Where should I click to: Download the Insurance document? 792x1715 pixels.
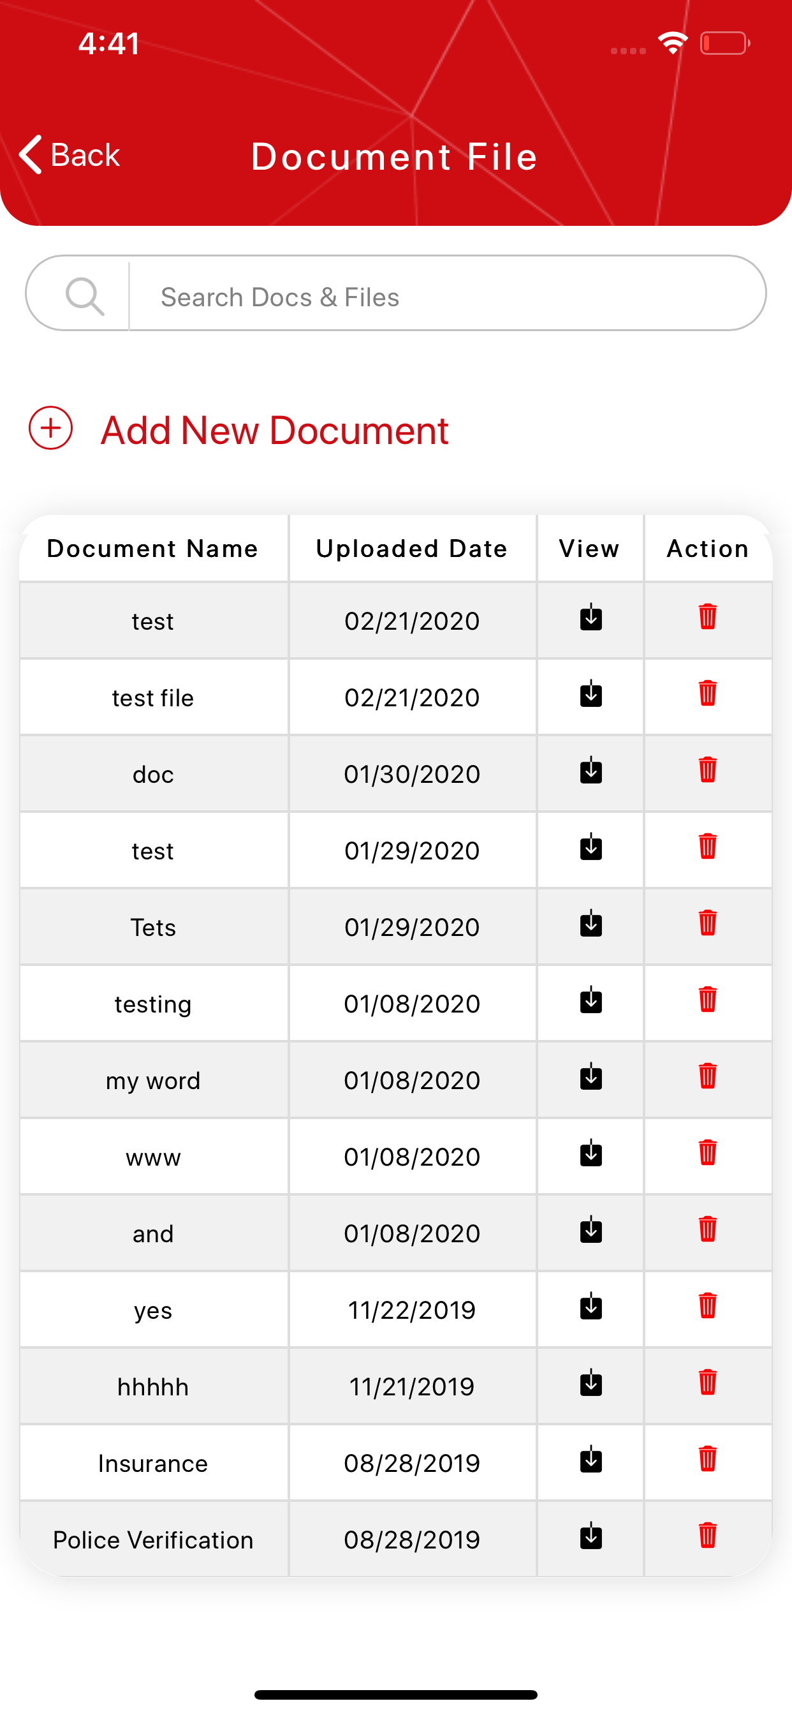tap(590, 1459)
